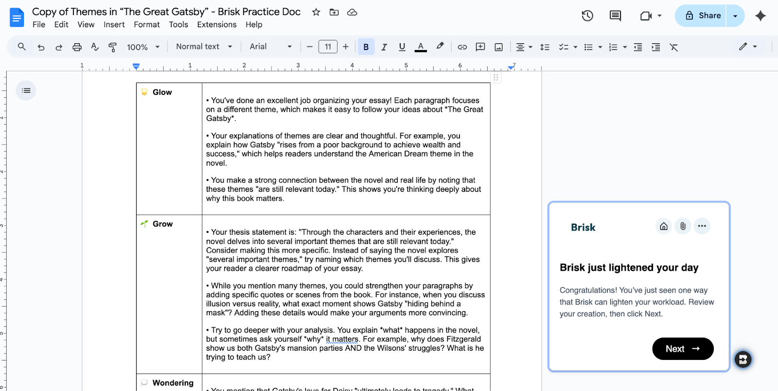Open the View menu

pyautogui.click(x=86, y=25)
